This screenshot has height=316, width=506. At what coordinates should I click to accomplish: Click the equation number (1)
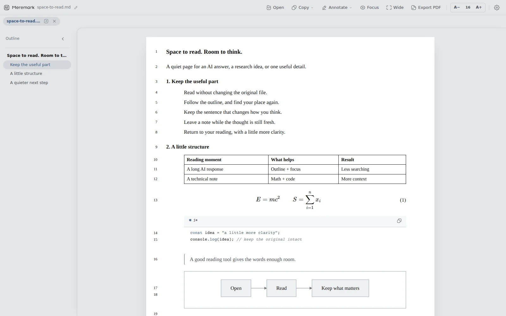[403, 200]
